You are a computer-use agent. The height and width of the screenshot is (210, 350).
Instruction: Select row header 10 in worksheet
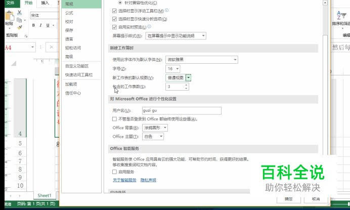click(20, 185)
